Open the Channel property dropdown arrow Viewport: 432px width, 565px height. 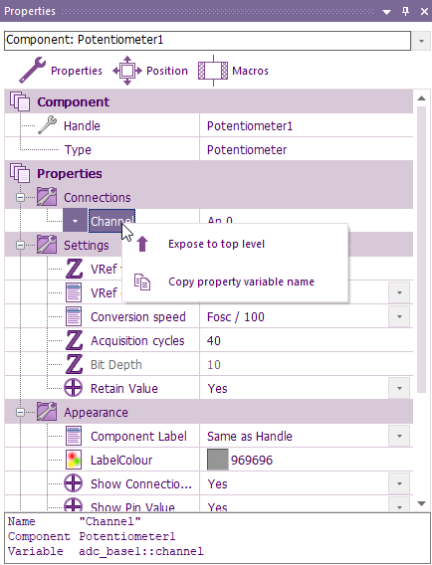click(x=75, y=221)
